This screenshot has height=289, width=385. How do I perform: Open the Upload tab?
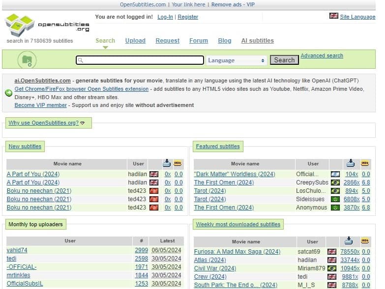pyautogui.click(x=135, y=41)
